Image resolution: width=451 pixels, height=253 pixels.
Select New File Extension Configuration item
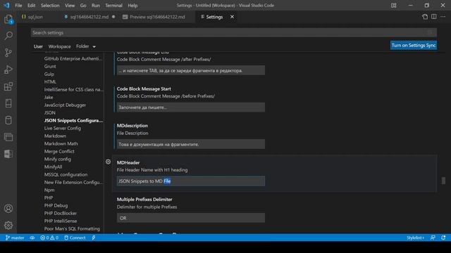[73, 182]
